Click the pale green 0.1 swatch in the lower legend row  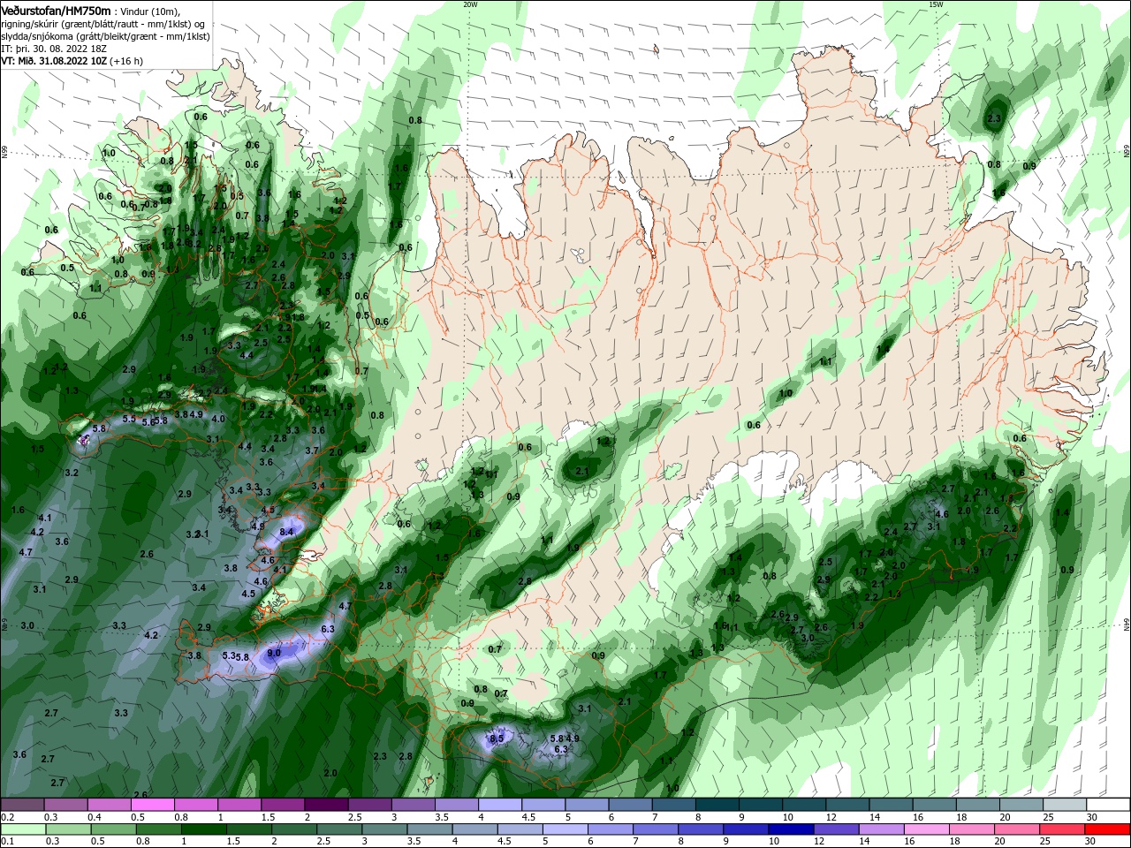coord(23,829)
